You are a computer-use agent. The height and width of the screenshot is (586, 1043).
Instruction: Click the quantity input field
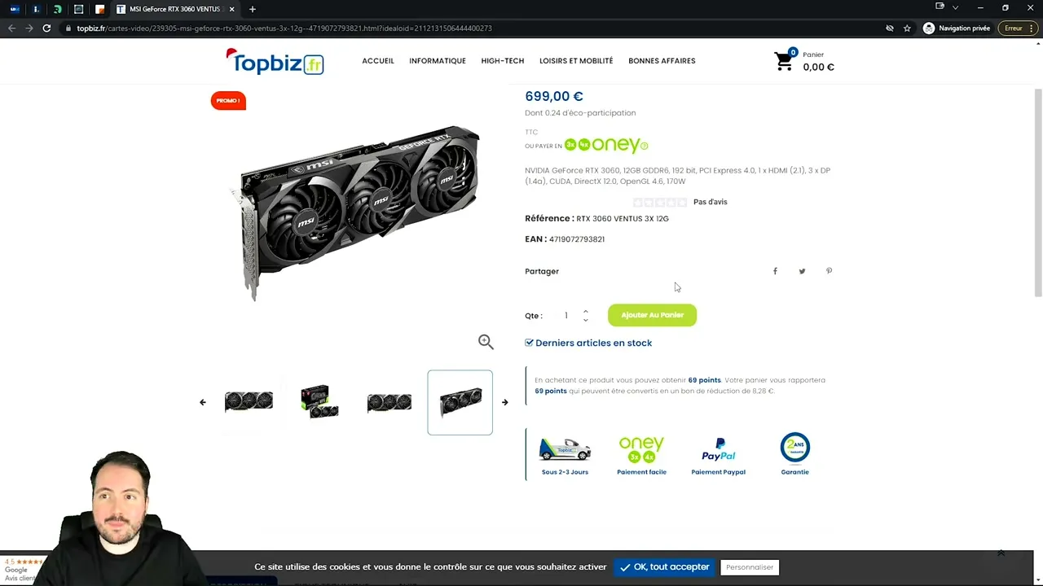point(566,316)
